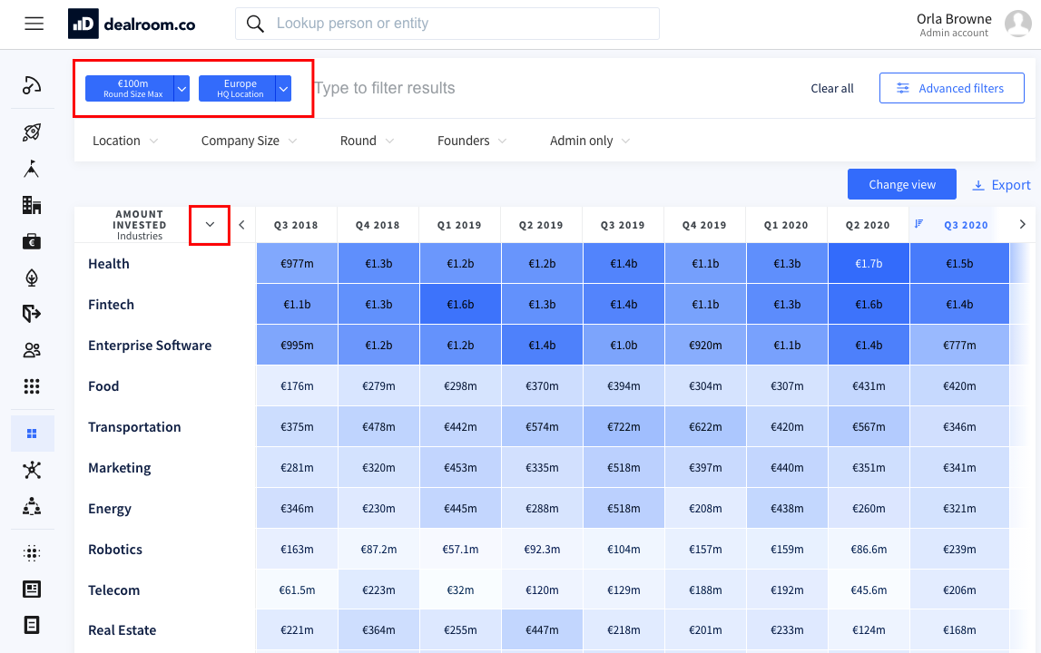Image resolution: width=1041 pixels, height=653 pixels.
Task: Open the buildings icon in sidebar
Action: click(x=32, y=205)
